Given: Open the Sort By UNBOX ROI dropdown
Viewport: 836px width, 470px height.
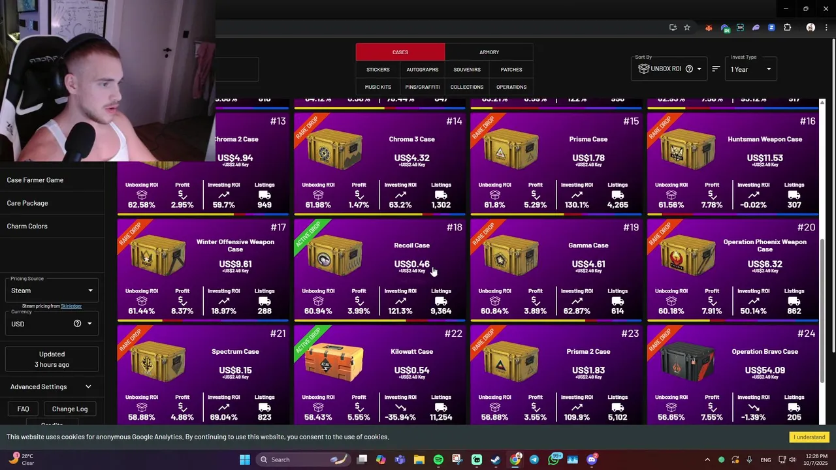Looking at the screenshot, I should pyautogui.click(x=669, y=69).
